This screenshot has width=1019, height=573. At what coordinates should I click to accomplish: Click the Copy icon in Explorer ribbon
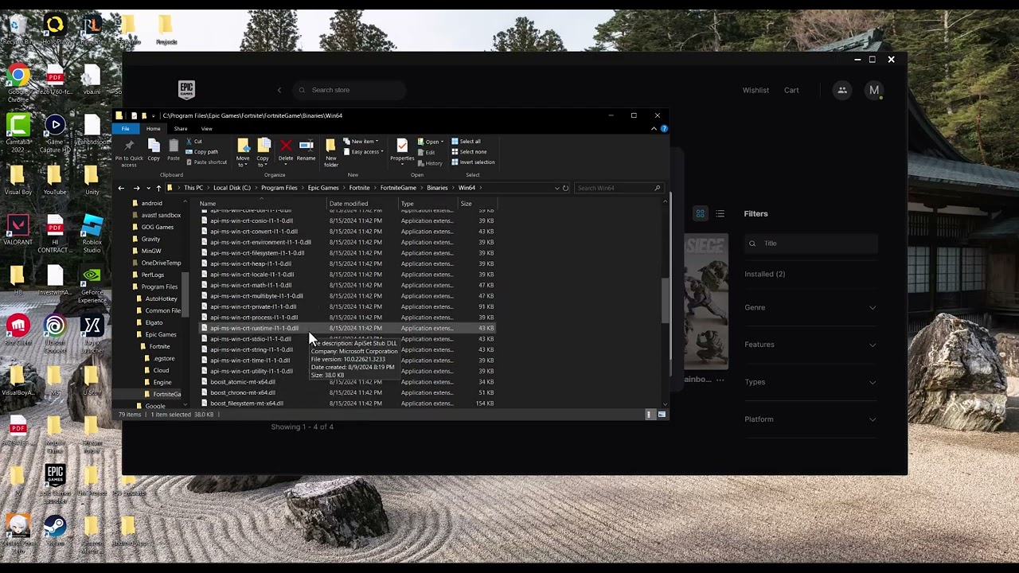[154, 150]
